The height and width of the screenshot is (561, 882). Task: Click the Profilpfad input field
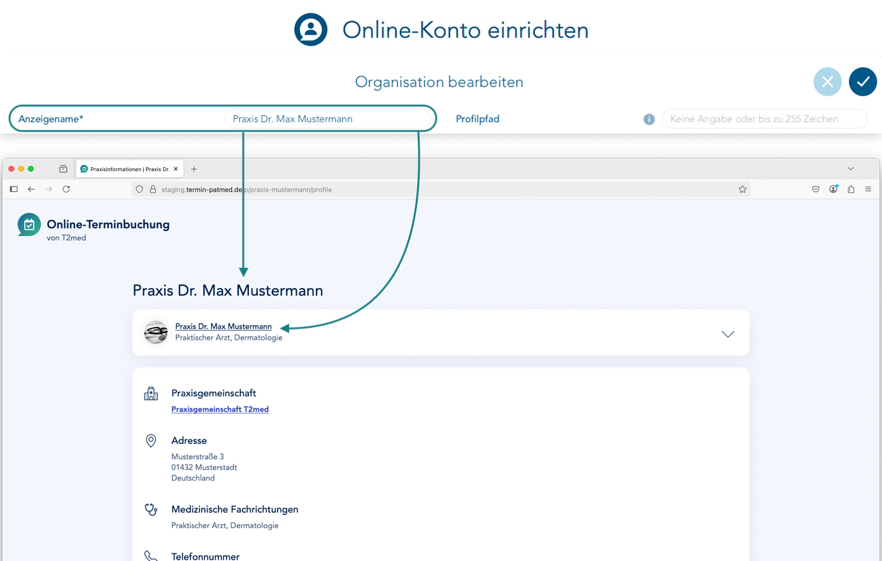(764, 119)
